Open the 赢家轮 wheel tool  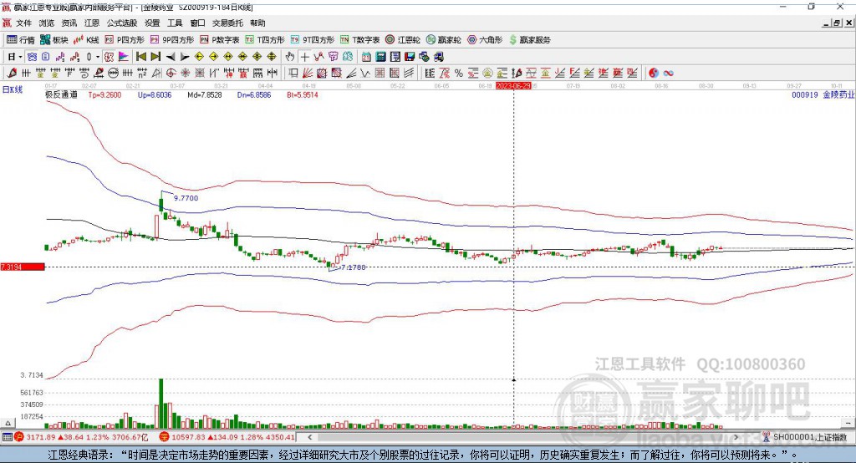(x=443, y=40)
